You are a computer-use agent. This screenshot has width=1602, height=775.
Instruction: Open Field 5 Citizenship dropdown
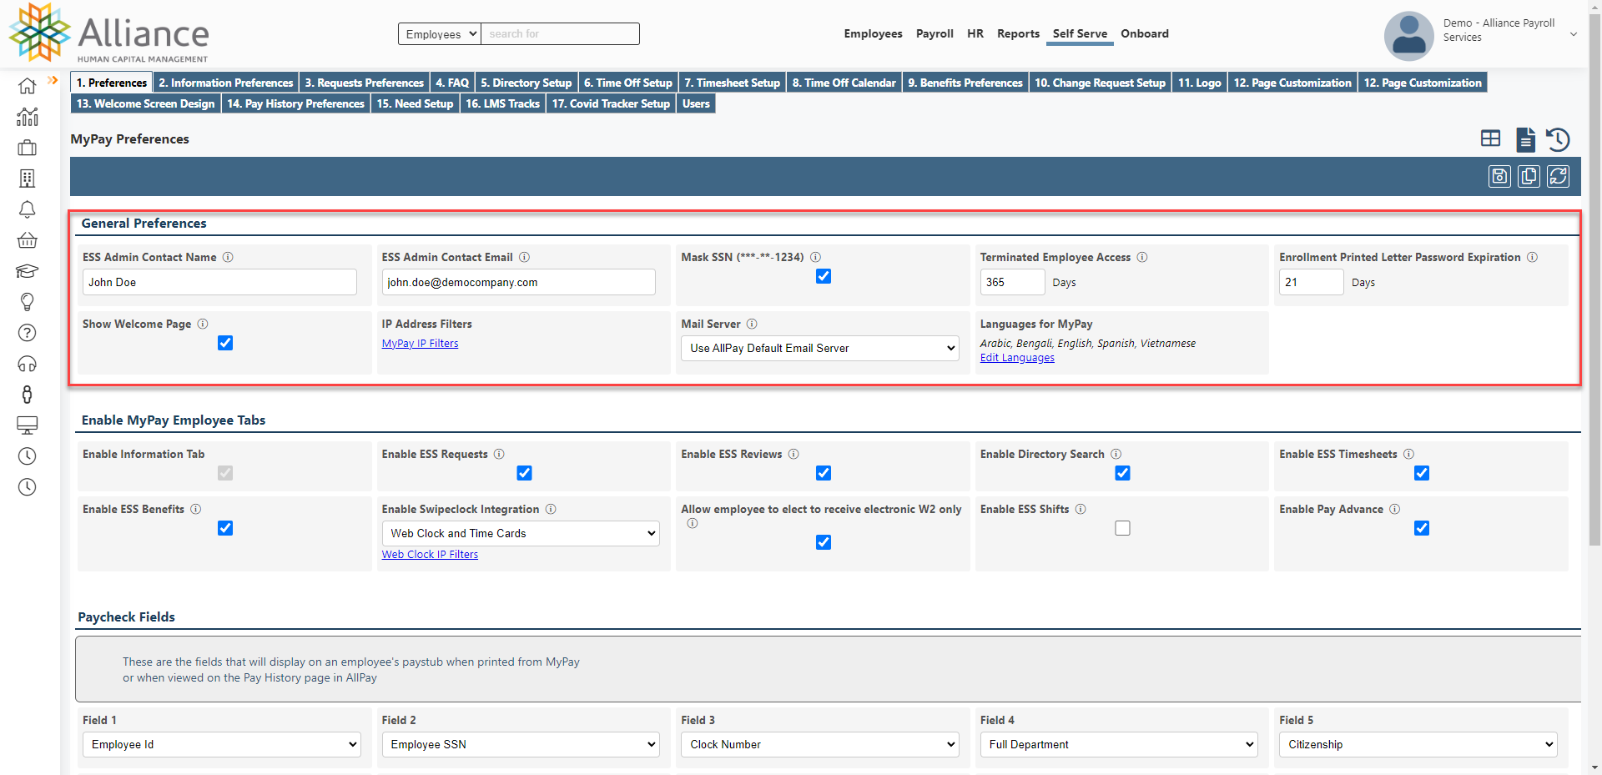click(1418, 744)
